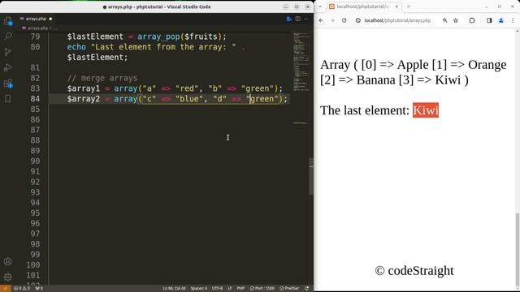
Task: Open a new browser tab
Action: (408, 6)
